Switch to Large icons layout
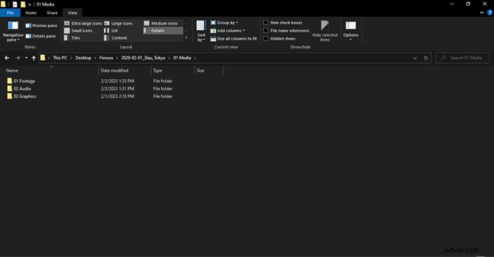 pyautogui.click(x=119, y=23)
